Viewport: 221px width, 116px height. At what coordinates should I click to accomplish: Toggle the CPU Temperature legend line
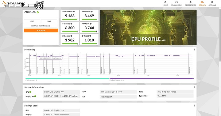pos(67,78)
